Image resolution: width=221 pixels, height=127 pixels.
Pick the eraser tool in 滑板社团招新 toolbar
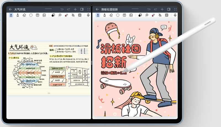click(x=111, y=15)
